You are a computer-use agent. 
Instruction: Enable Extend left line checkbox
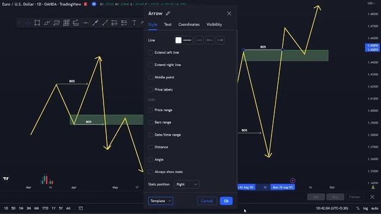151,52
